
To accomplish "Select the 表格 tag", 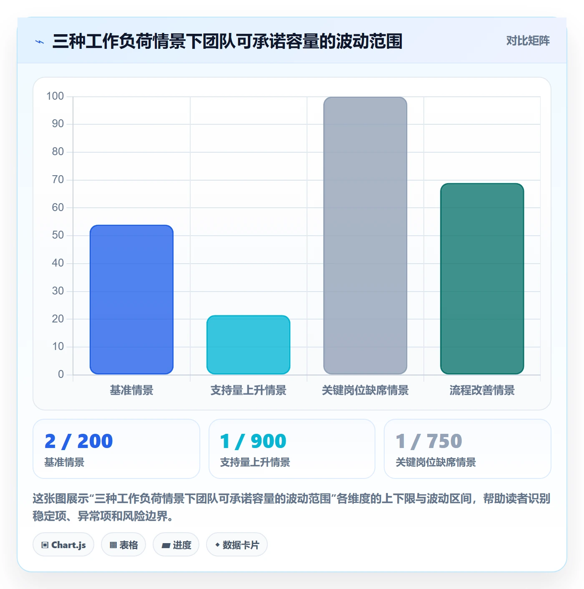I will tap(123, 545).
